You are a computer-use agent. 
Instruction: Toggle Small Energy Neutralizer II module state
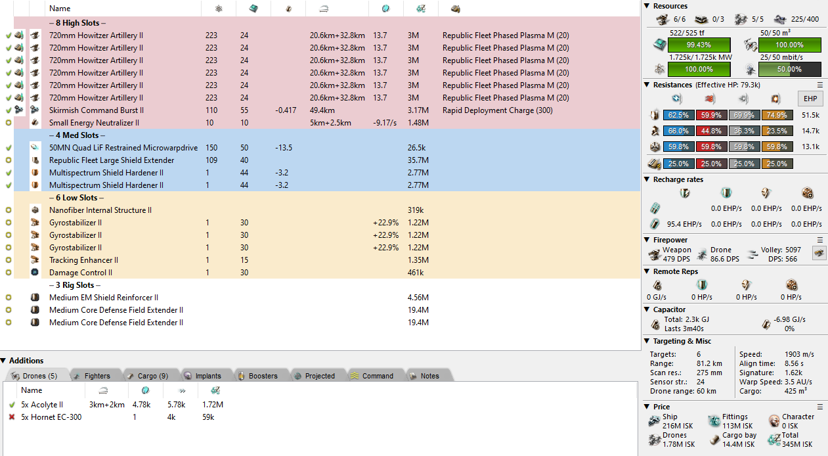[9, 123]
